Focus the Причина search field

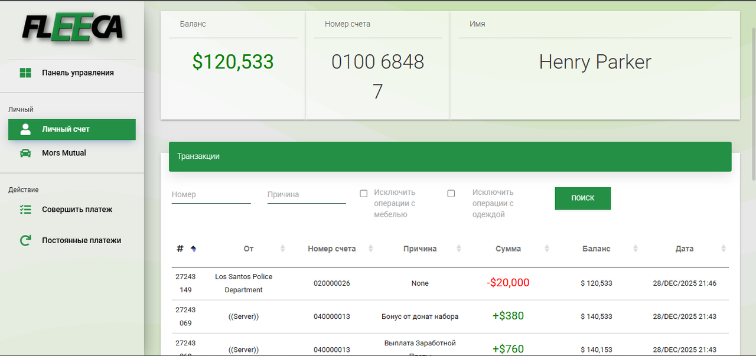coord(307,195)
